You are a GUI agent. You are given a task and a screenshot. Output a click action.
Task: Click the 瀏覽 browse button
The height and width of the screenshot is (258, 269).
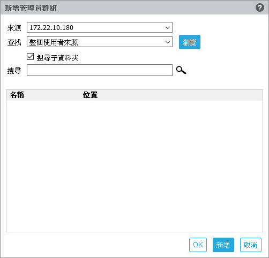click(190, 42)
